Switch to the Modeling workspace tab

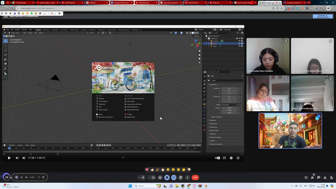(x=46, y=30)
